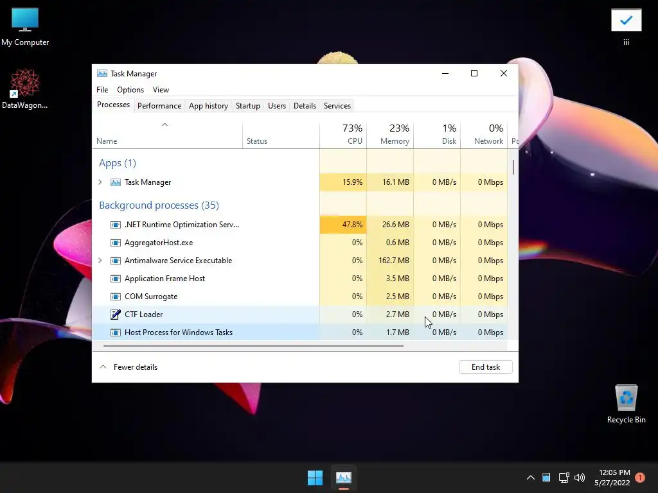Click the horizontal scrollbar in process list
This screenshot has height=493, width=658.
coord(253,346)
